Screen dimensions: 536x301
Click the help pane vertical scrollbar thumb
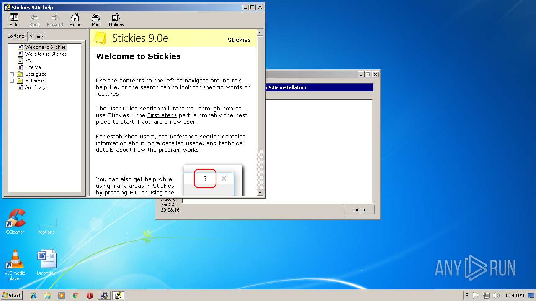260,93
